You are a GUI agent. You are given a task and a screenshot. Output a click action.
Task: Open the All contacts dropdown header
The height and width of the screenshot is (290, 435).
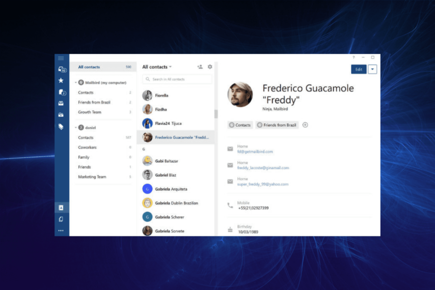[157, 67]
